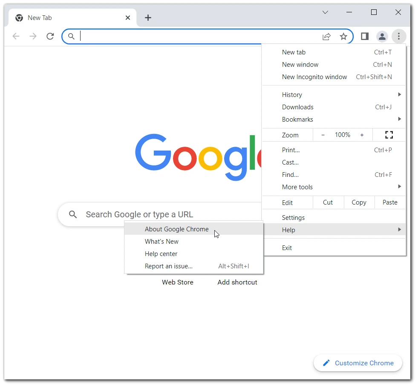Decrease zoom with the minus button
This screenshot has width=418, height=387.
click(x=323, y=135)
